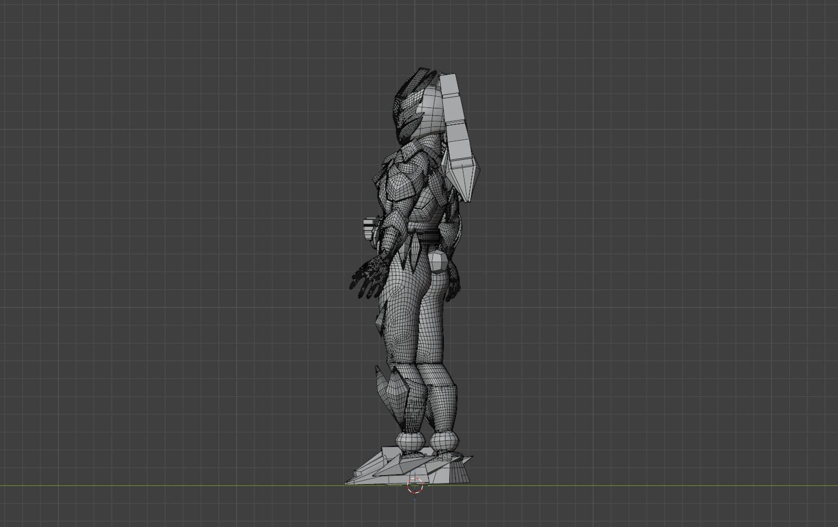
Task: Click the 3D cursor at the origin
Action: pos(415,485)
